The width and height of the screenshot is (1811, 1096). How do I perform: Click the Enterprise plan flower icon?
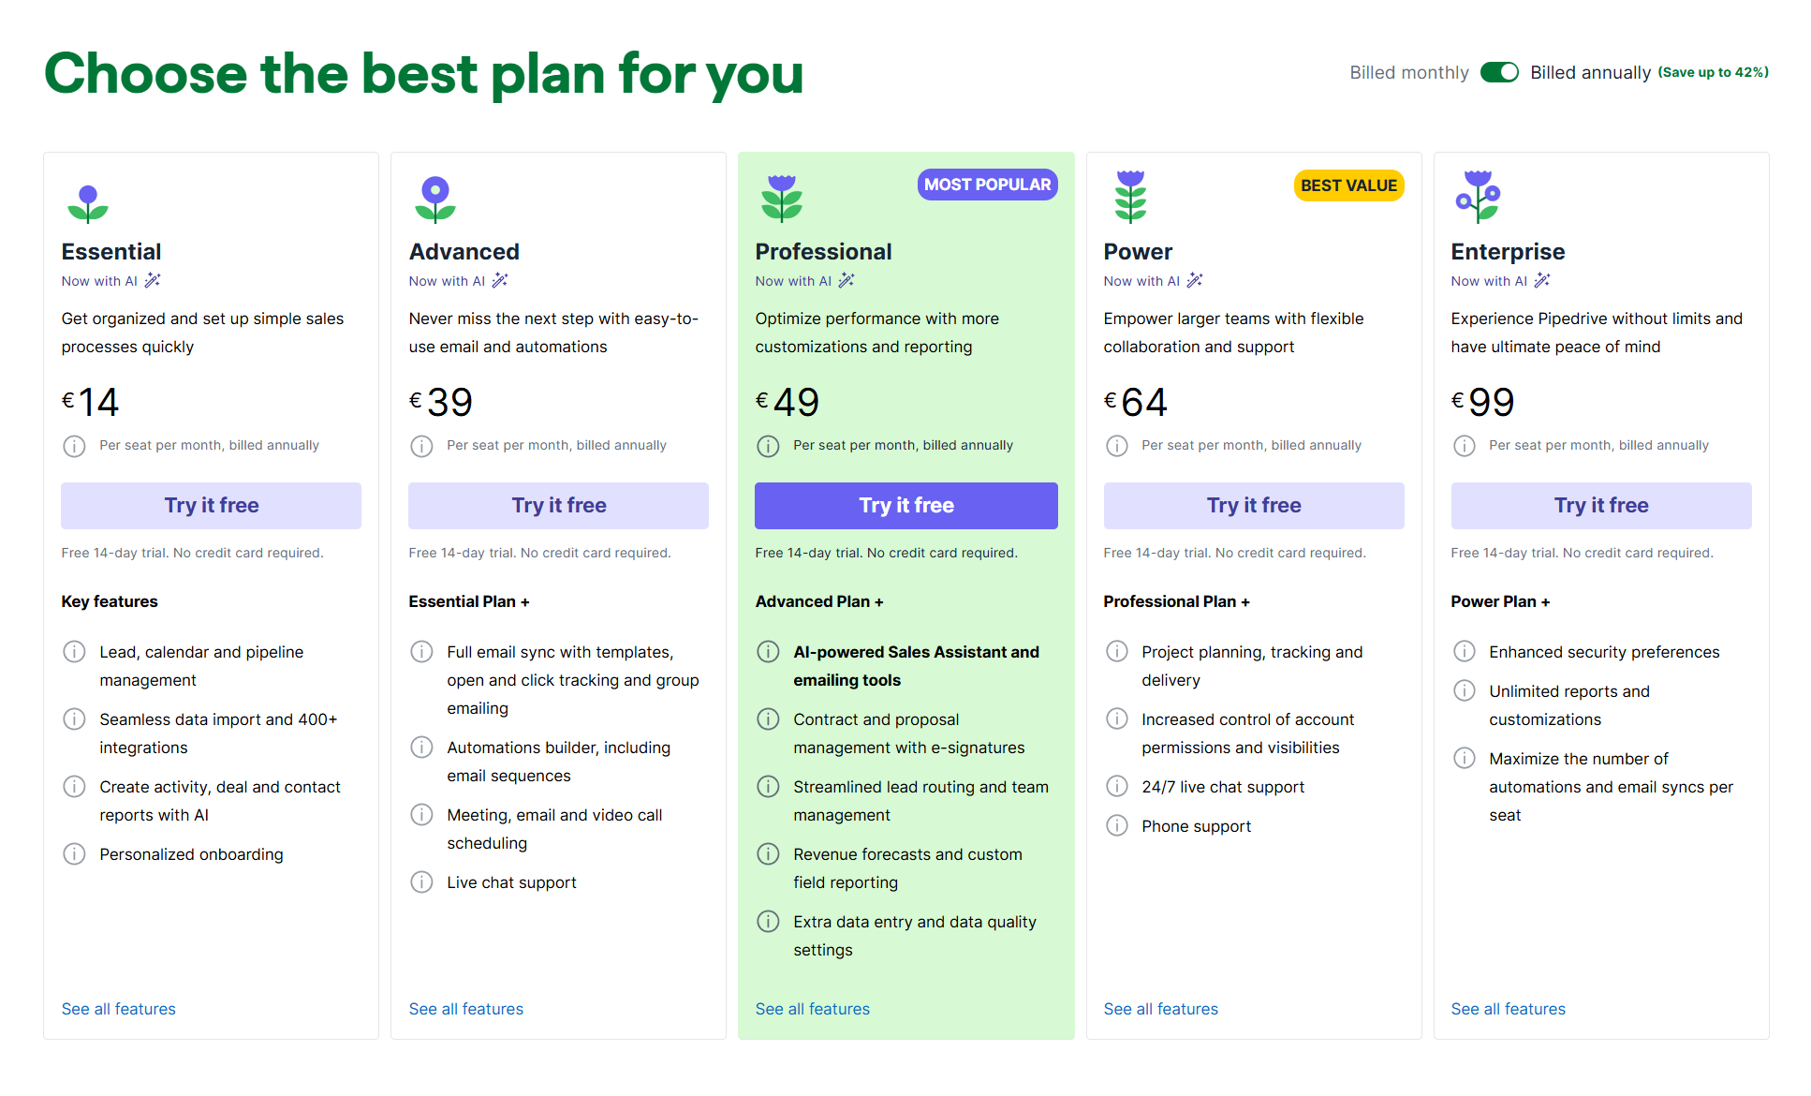tap(1478, 197)
